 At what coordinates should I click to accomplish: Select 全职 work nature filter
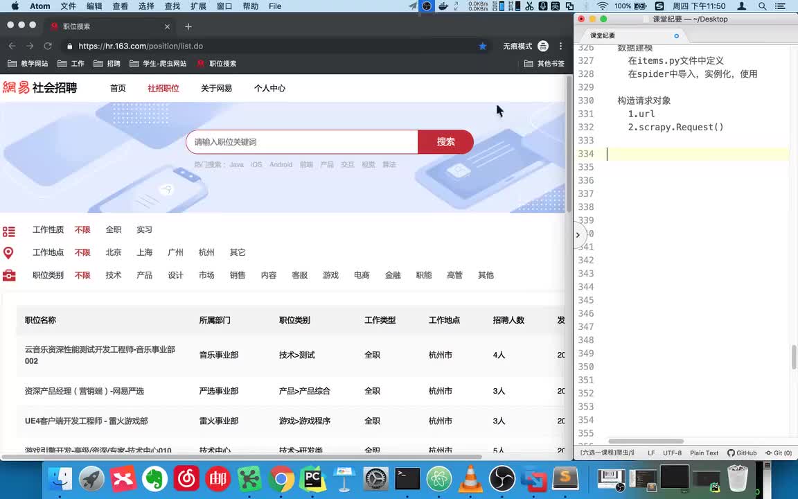[x=113, y=229]
